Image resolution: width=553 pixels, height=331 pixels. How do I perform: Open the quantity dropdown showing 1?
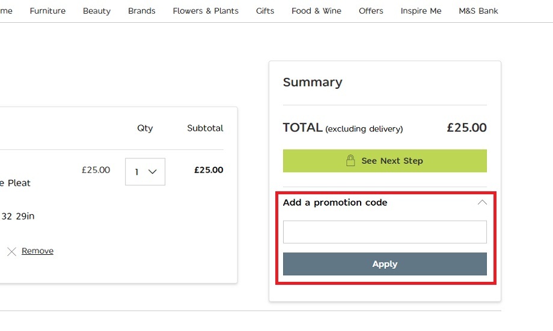point(145,171)
